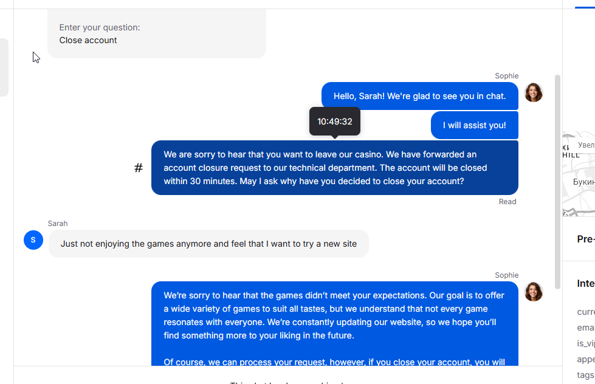This screenshot has height=384, width=595.
Task: Click the 'Sophie' name above the greeting
Action: pos(506,76)
